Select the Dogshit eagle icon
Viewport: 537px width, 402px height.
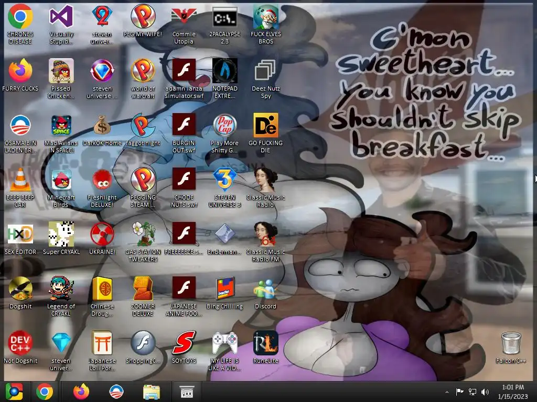tap(20, 288)
